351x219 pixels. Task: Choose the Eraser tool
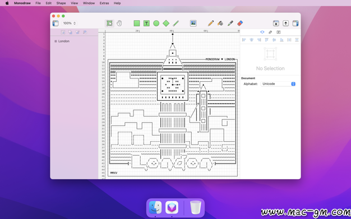click(x=240, y=24)
